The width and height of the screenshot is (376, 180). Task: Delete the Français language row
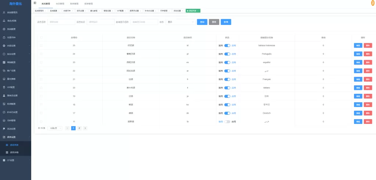click(368, 79)
